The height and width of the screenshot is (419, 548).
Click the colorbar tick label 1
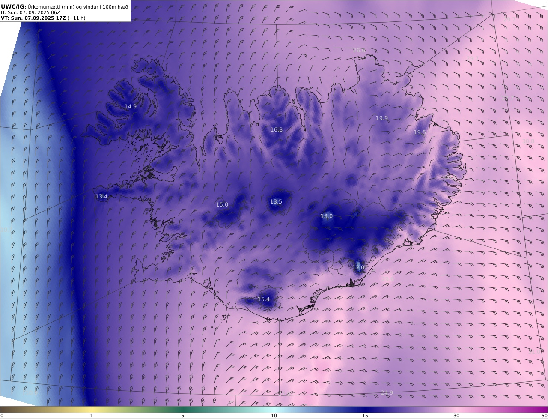(x=92, y=416)
